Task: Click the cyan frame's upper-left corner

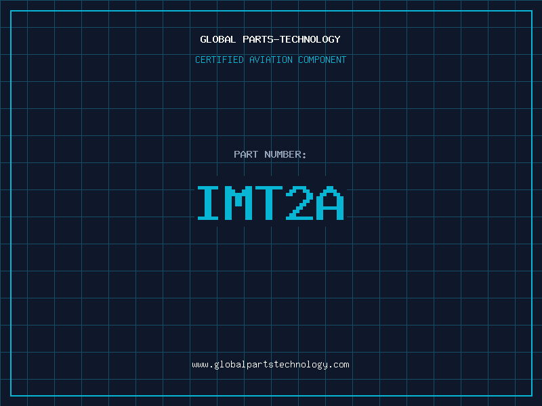Action: point(11,11)
